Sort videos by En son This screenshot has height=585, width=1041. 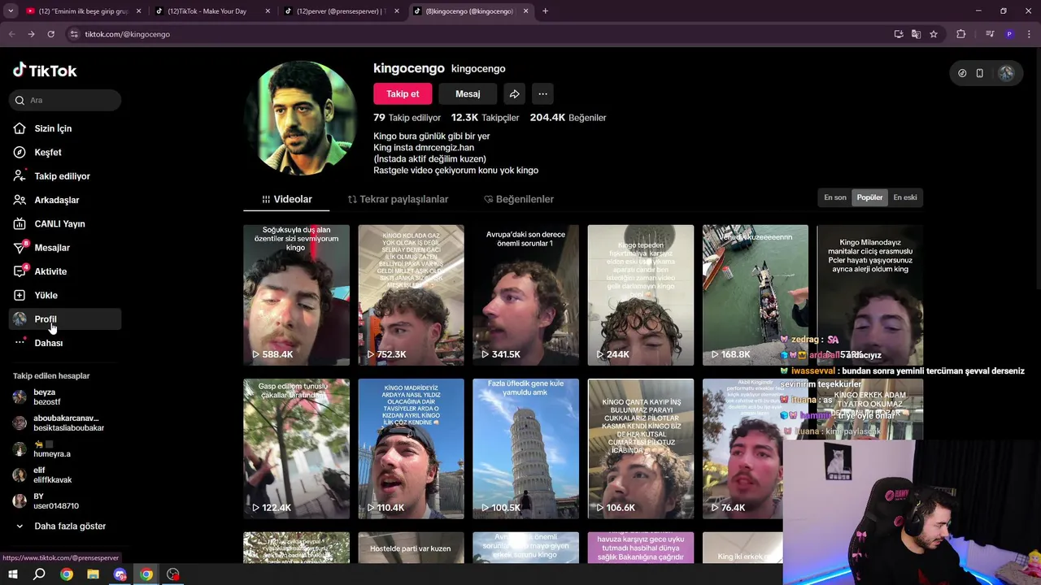835,197
